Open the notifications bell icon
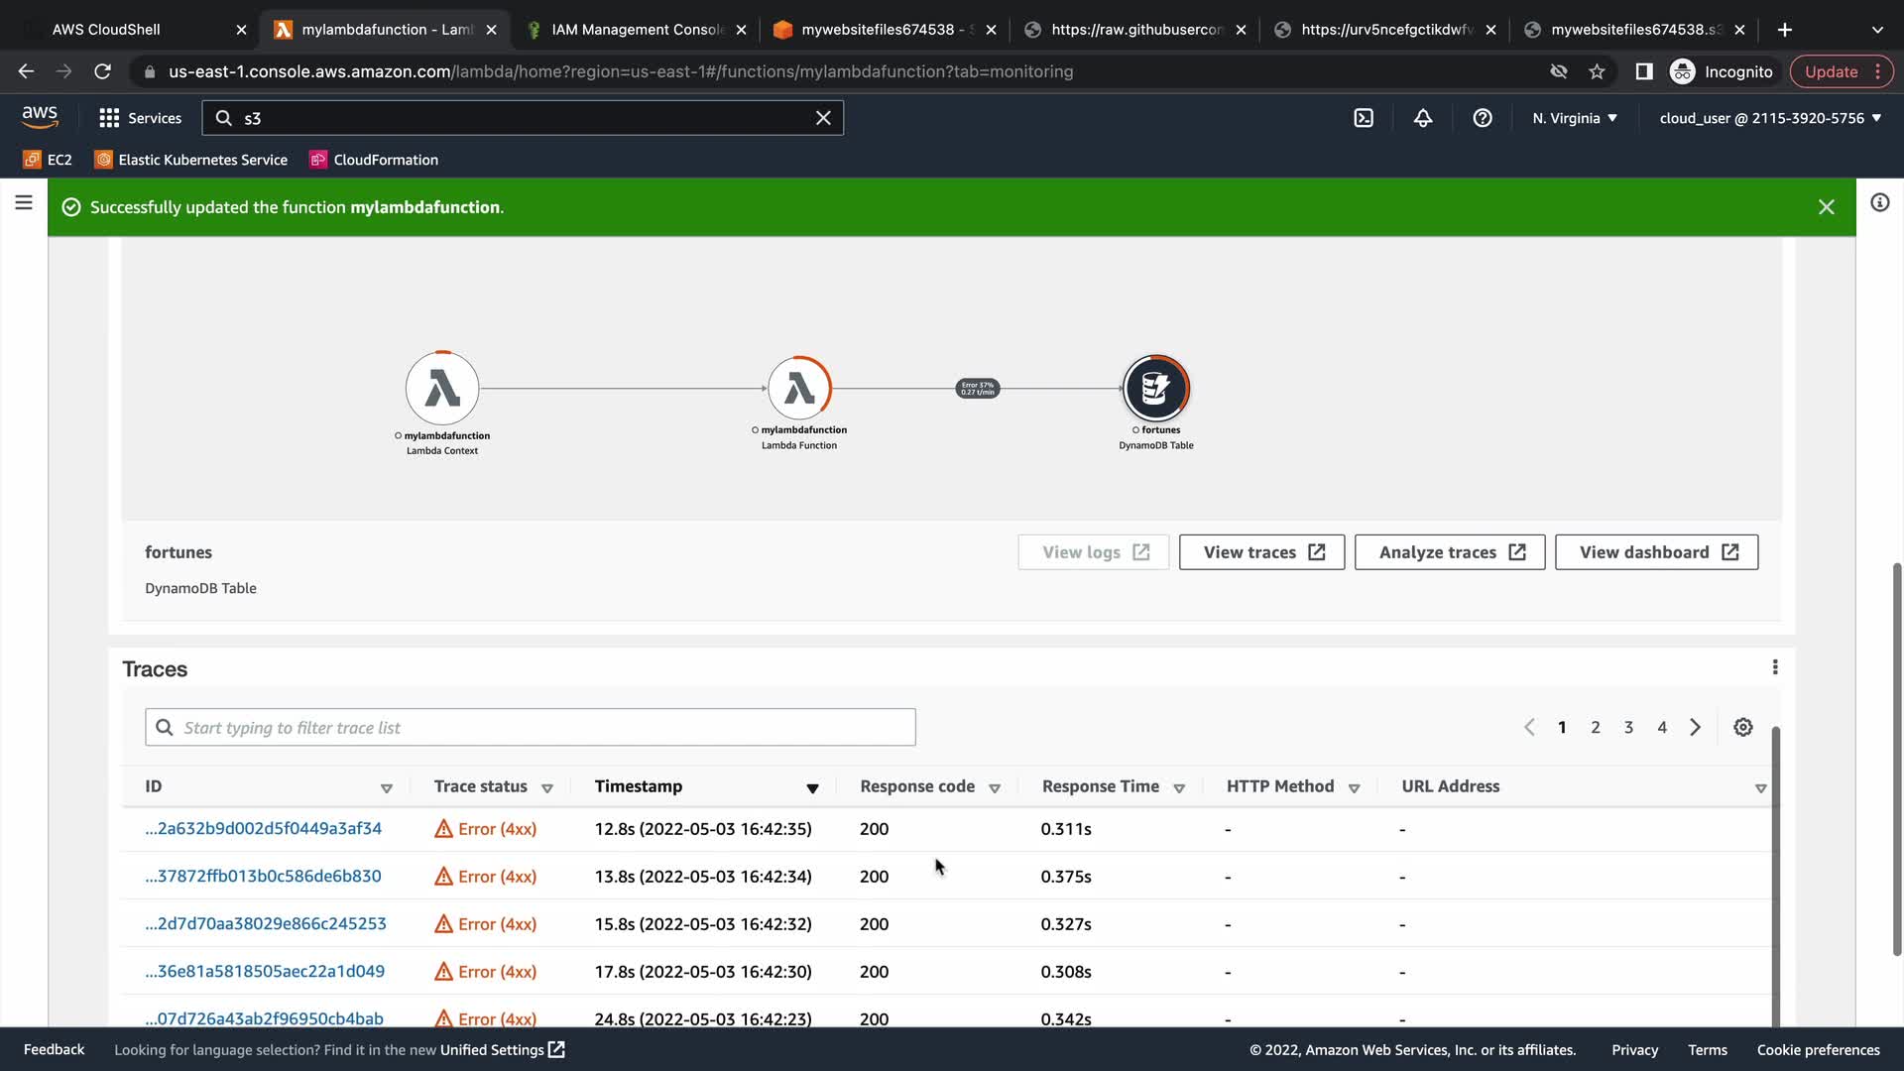The height and width of the screenshot is (1071, 1904). click(1423, 118)
